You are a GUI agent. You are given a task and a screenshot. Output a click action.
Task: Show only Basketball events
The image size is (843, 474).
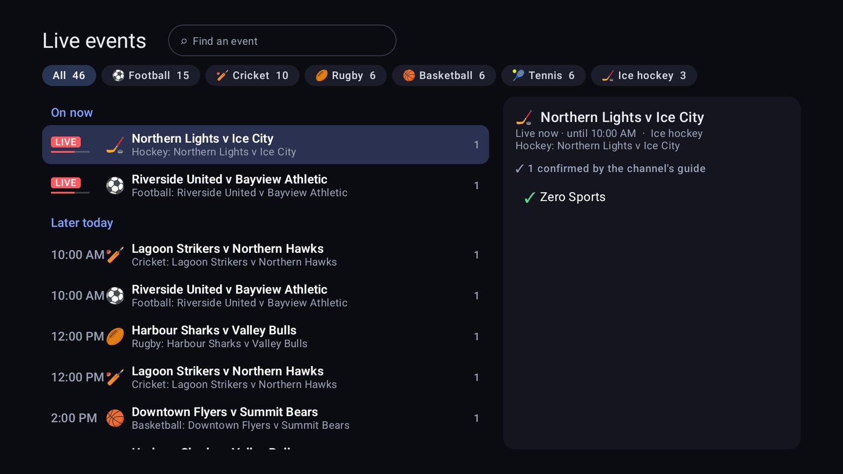(x=444, y=75)
